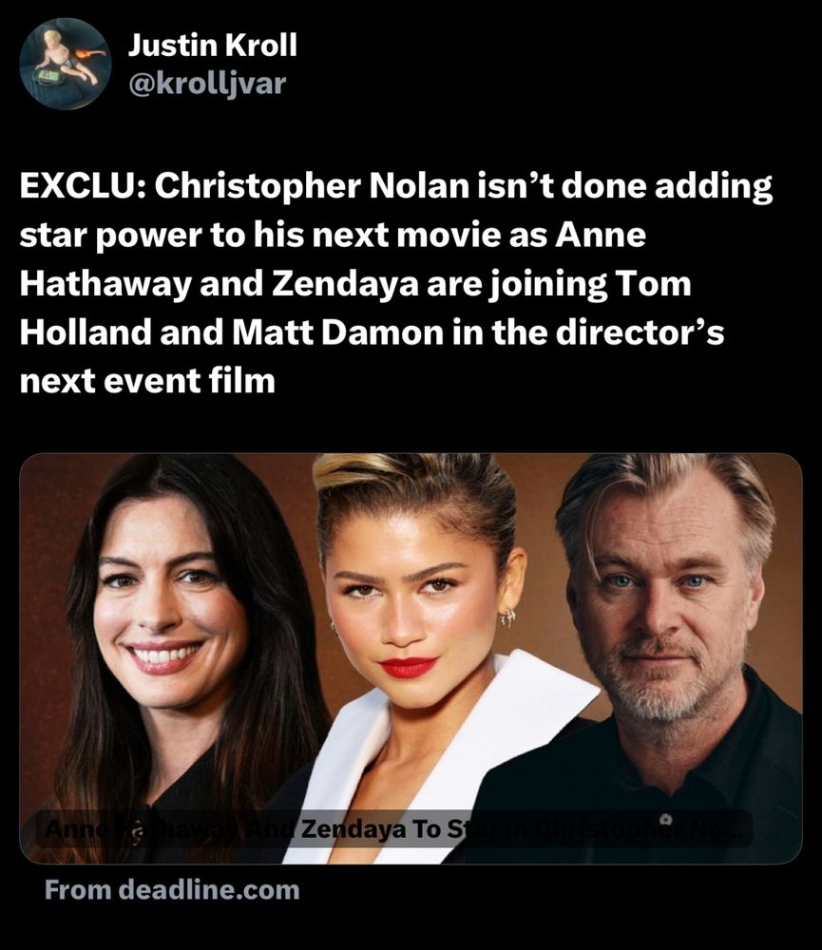Click the article headline caption overlay on the card
Image resolution: width=822 pixels, height=950 pixels.
point(394,828)
